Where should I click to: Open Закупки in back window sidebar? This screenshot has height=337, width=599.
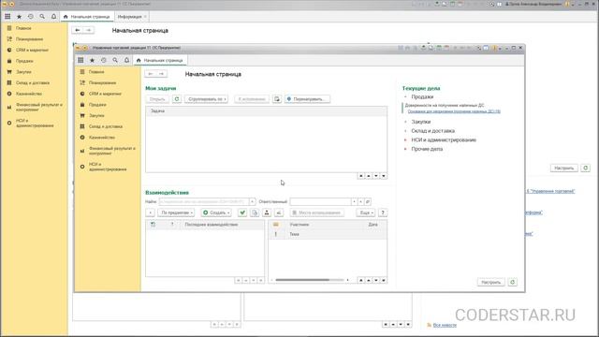(23, 72)
